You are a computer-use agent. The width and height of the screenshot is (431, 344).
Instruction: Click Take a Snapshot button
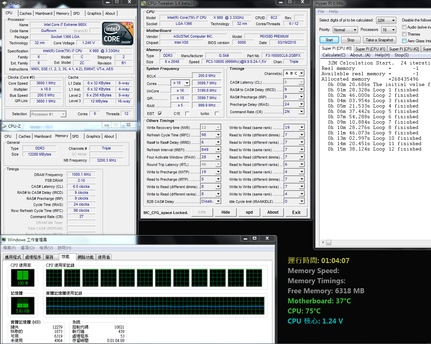379,40
